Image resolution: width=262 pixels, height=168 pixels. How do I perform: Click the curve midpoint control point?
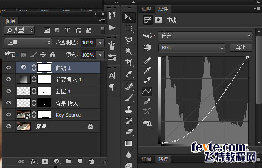coord(226,90)
